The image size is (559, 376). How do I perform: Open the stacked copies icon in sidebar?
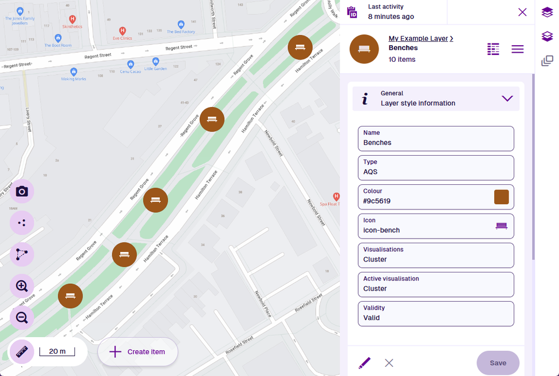point(547,61)
